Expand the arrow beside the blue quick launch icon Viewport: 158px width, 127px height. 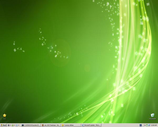coord(19,125)
